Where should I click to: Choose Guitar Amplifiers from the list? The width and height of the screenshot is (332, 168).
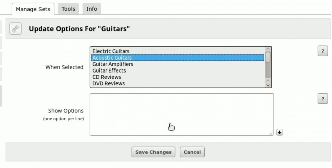(113, 64)
